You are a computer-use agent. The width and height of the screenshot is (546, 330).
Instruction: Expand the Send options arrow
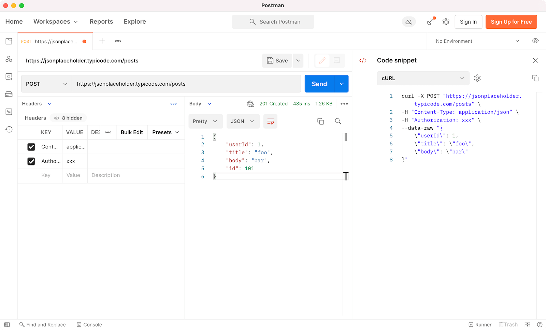tap(342, 84)
